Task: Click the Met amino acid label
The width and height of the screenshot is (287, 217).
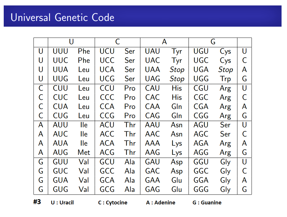Action: 84,153
